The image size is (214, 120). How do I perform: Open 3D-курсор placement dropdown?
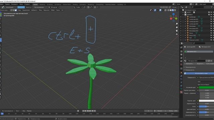(x=53, y=7)
